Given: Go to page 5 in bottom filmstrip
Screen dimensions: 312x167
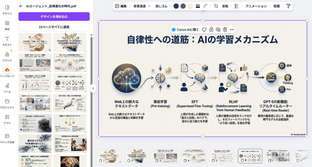Looking at the screenshot, I should (x=222, y=156).
